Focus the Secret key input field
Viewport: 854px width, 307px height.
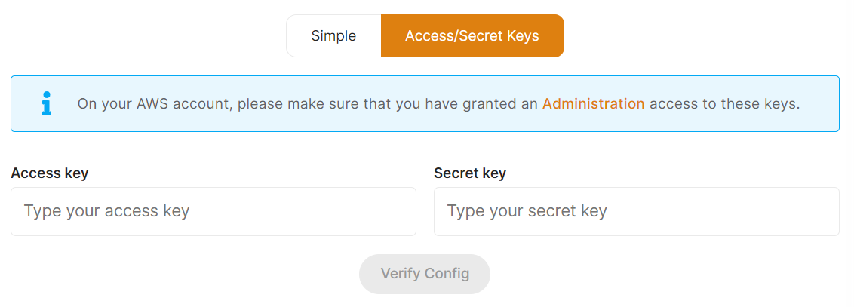coord(636,211)
